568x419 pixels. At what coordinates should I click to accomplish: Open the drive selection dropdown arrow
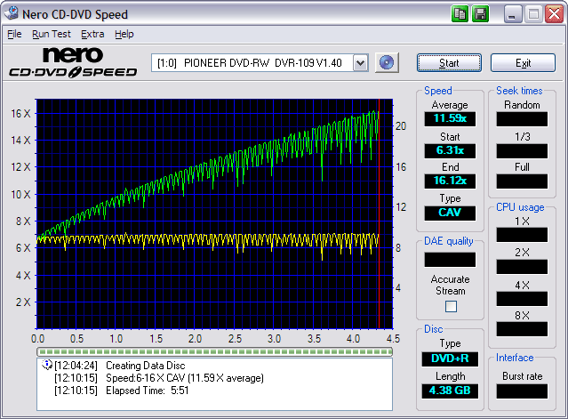pyautogui.click(x=360, y=63)
